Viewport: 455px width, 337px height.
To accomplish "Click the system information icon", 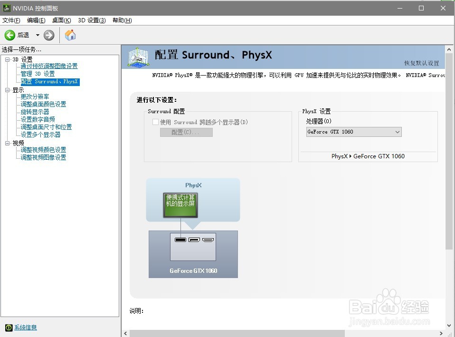I will tap(9, 327).
